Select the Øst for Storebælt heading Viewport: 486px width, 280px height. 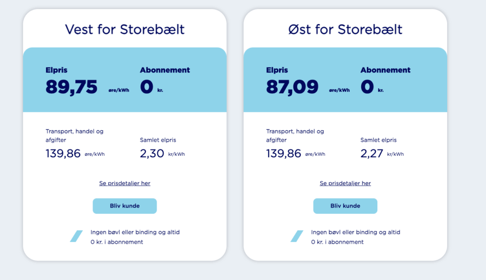coord(346,29)
